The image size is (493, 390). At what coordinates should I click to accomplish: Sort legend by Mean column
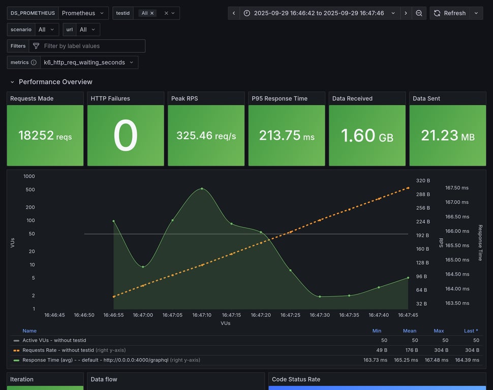click(x=409, y=331)
